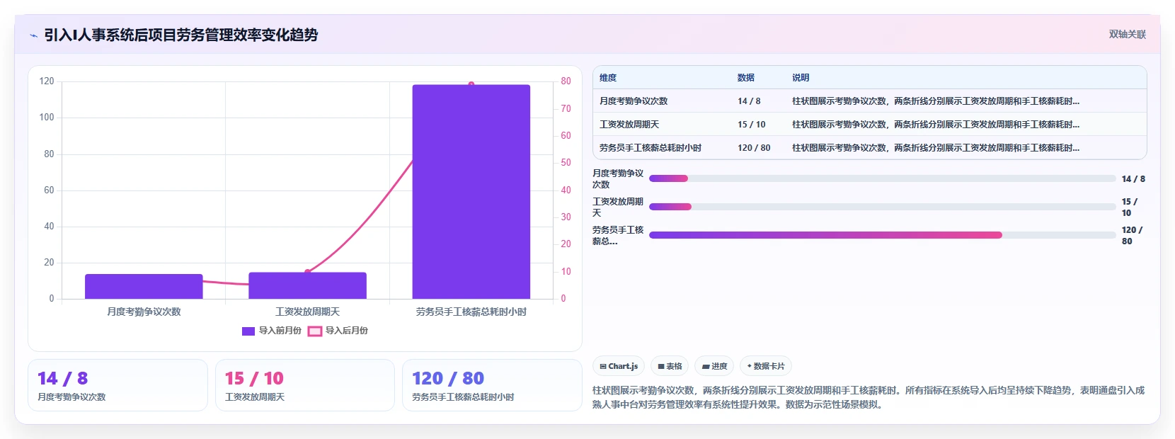
Task: Click the icon in the Chart.js chip
Action: click(603, 367)
